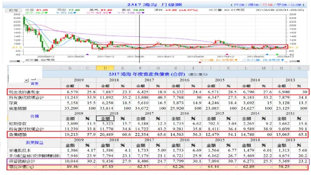Viewport: 311px width, 175px height.
Task: Select column N header
Action: pos(281,68)
